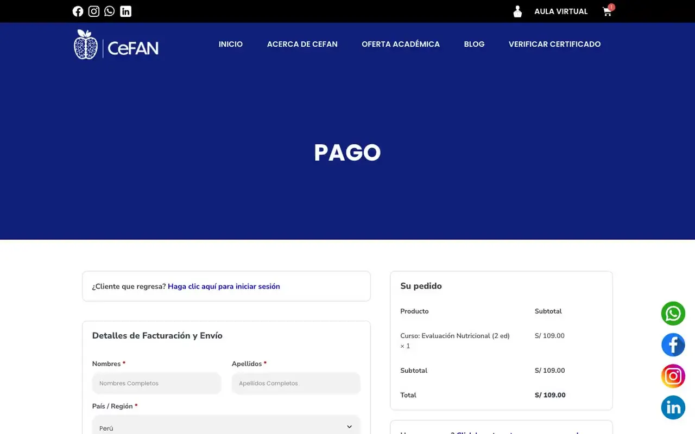Open the floating Facebook round button
The image size is (695, 434).
click(x=673, y=345)
